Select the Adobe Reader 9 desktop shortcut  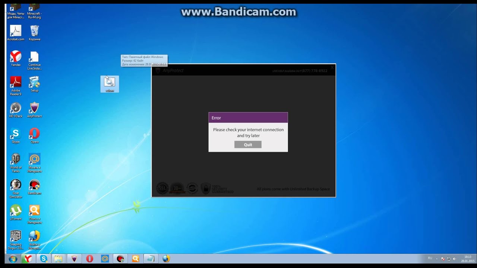(x=16, y=86)
